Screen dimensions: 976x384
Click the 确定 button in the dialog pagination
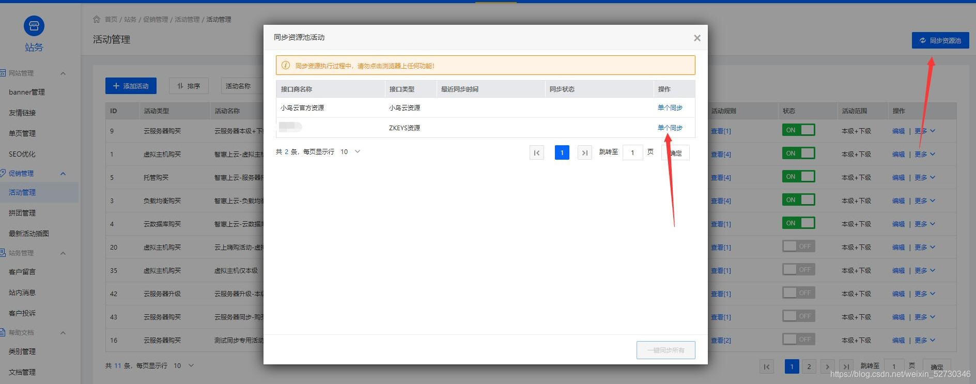pos(676,152)
